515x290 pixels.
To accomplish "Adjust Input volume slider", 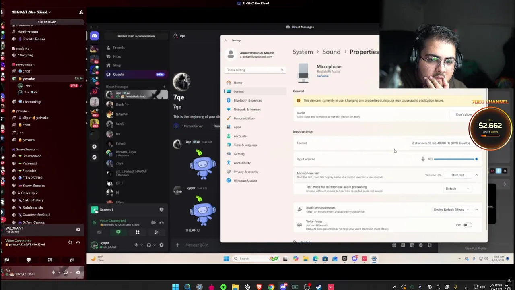I will pos(455,159).
